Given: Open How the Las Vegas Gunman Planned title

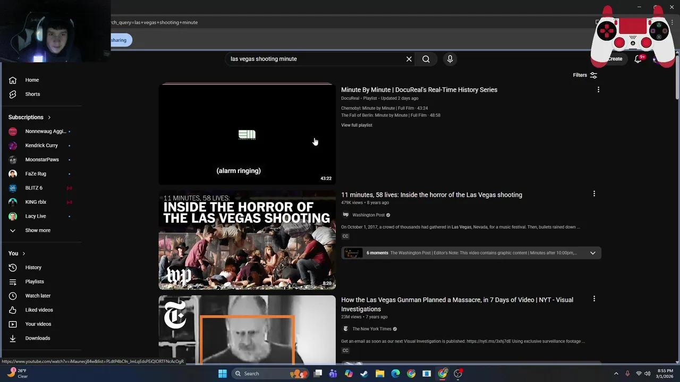Looking at the screenshot, I should tap(457, 304).
